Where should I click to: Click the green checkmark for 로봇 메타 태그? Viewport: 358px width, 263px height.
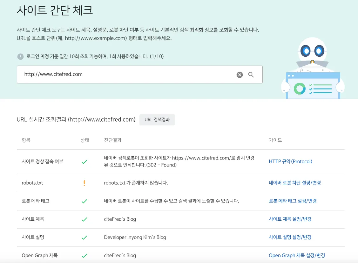pos(84,201)
